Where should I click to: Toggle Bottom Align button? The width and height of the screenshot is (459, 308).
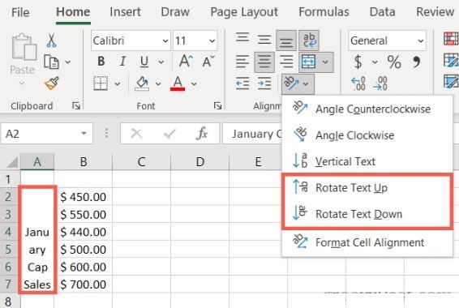click(286, 41)
